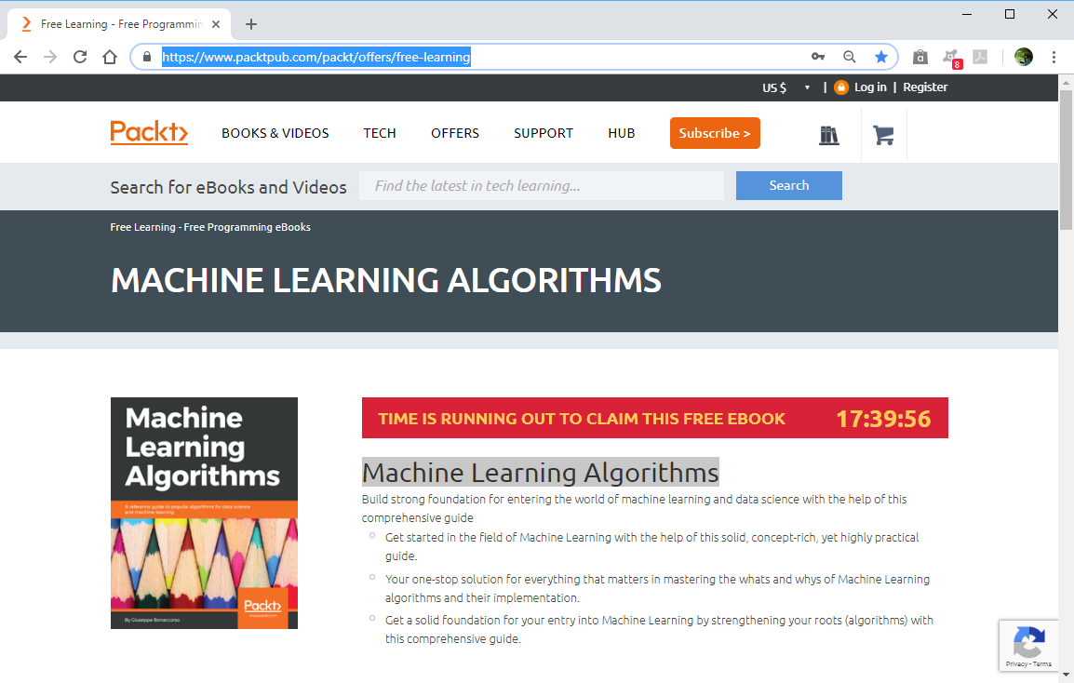Click the Subscribe button
Viewport: 1074px width, 683px height.
[715, 133]
